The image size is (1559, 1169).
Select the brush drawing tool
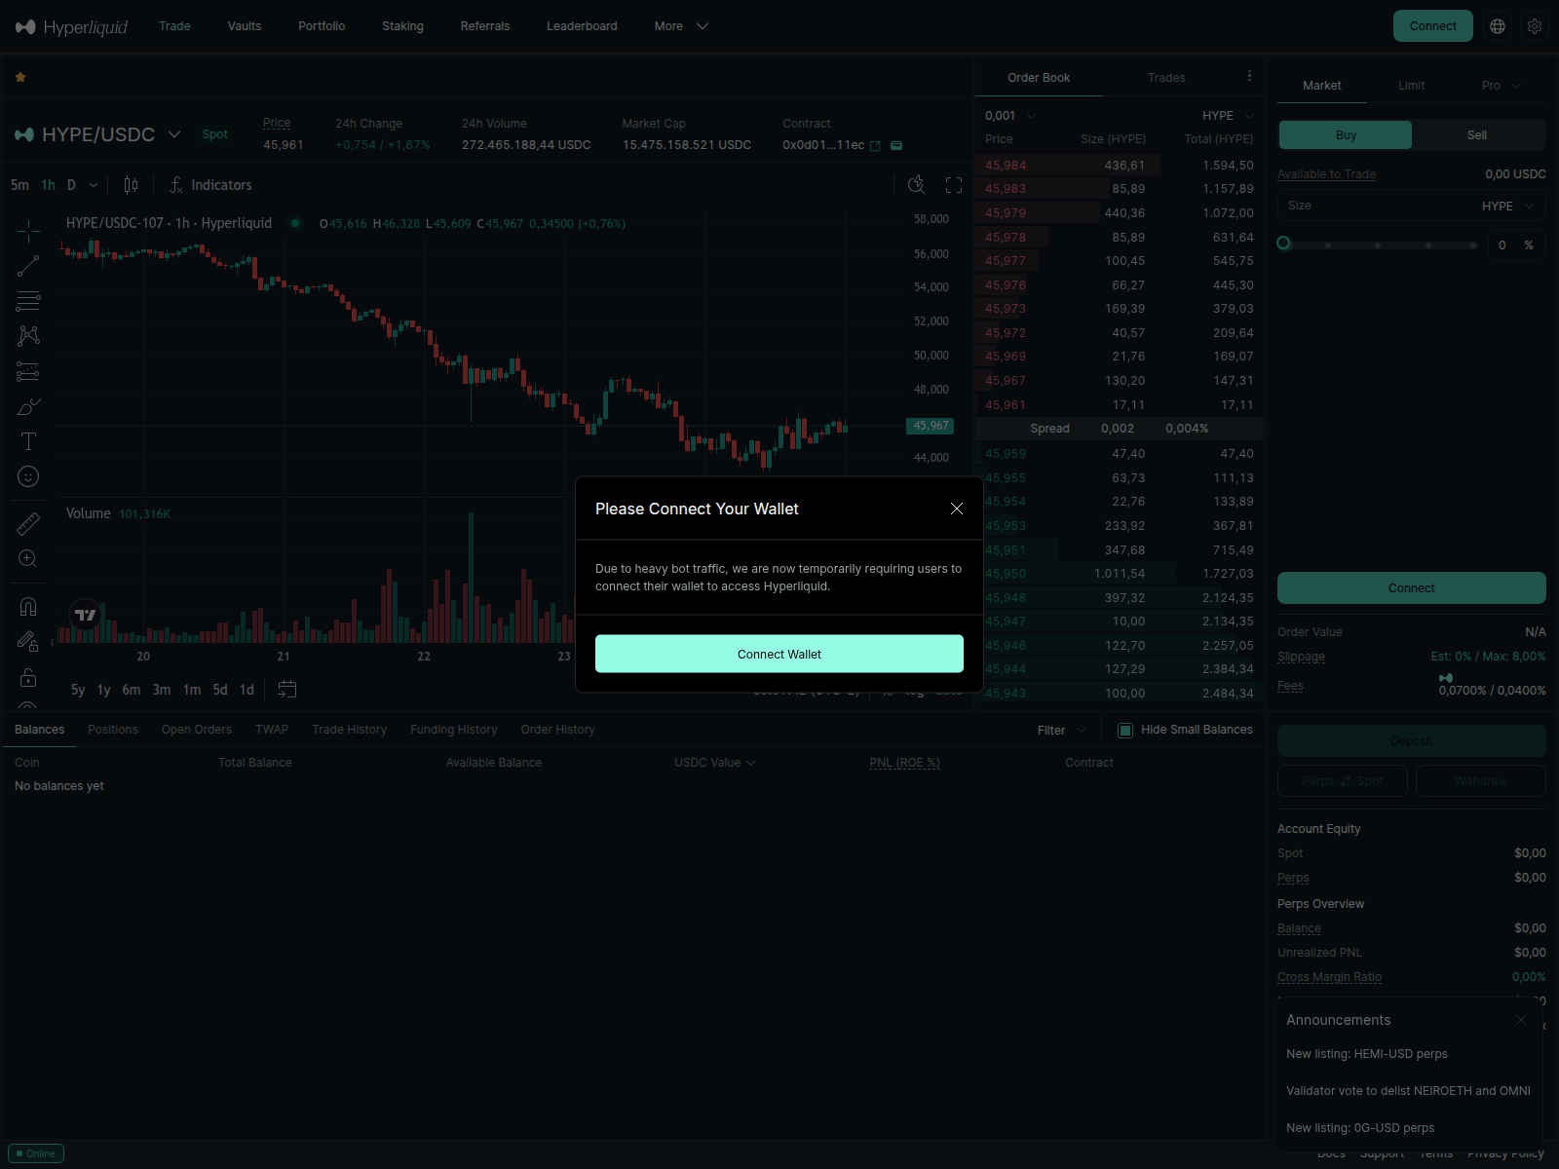point(28,406)
